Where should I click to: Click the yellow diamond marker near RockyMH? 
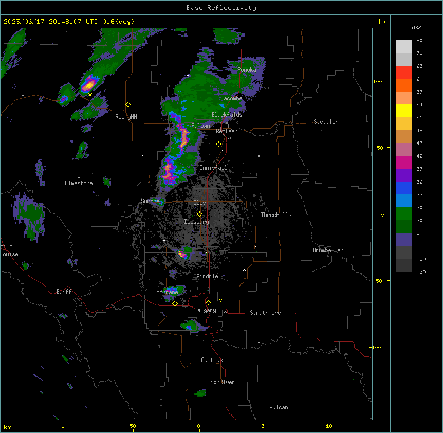(128, 105)
